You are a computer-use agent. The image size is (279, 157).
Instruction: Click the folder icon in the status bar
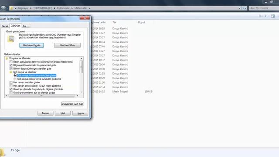coord(2,152)
